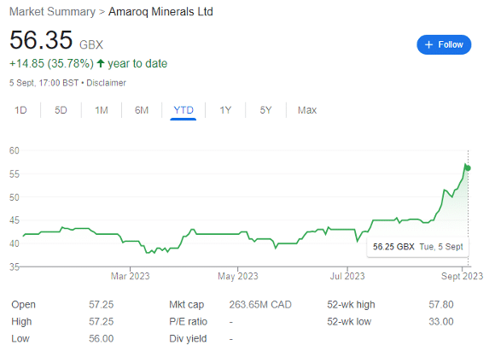495x357 pixels.
Task: Click the Mkt cap value 263.65M CAD
Action: tap(260, 305)
